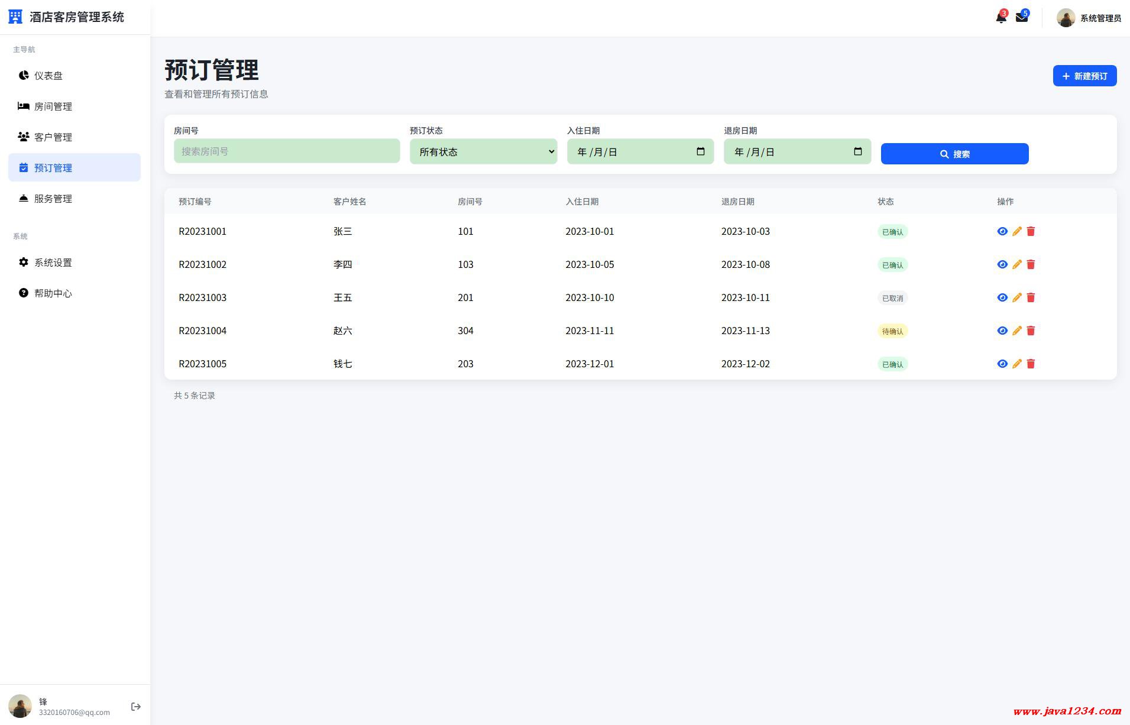Open the 入住日期 calendar picker
The height and width of the screenshot is (725, 1130).
701,151
